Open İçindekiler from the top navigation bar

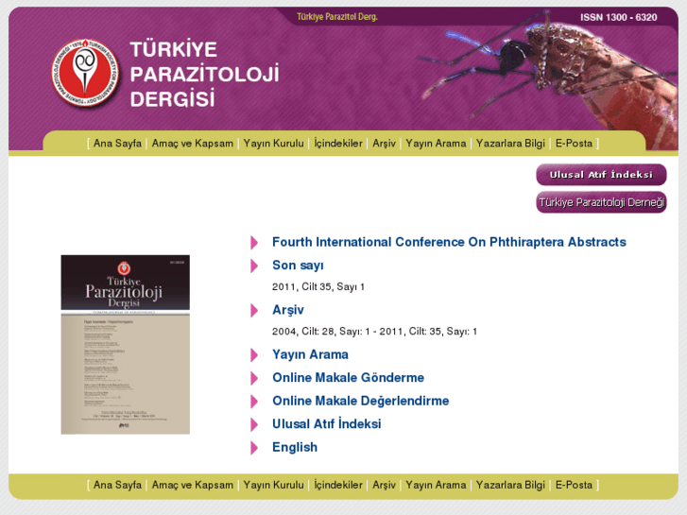click(x=338, y=144)
